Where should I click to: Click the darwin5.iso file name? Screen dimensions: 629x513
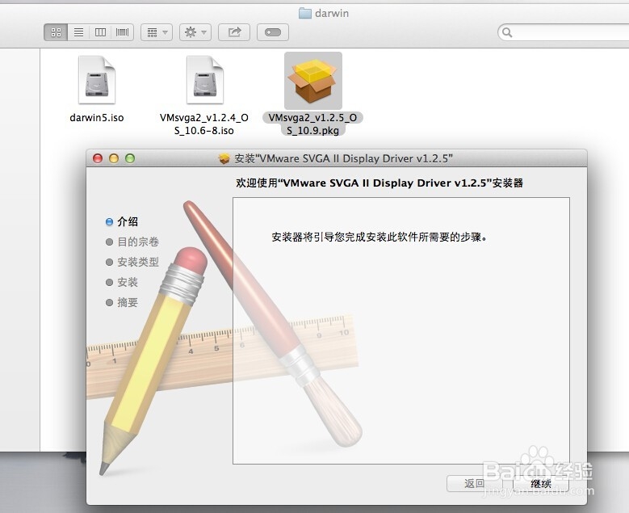(x=97, y=118)
